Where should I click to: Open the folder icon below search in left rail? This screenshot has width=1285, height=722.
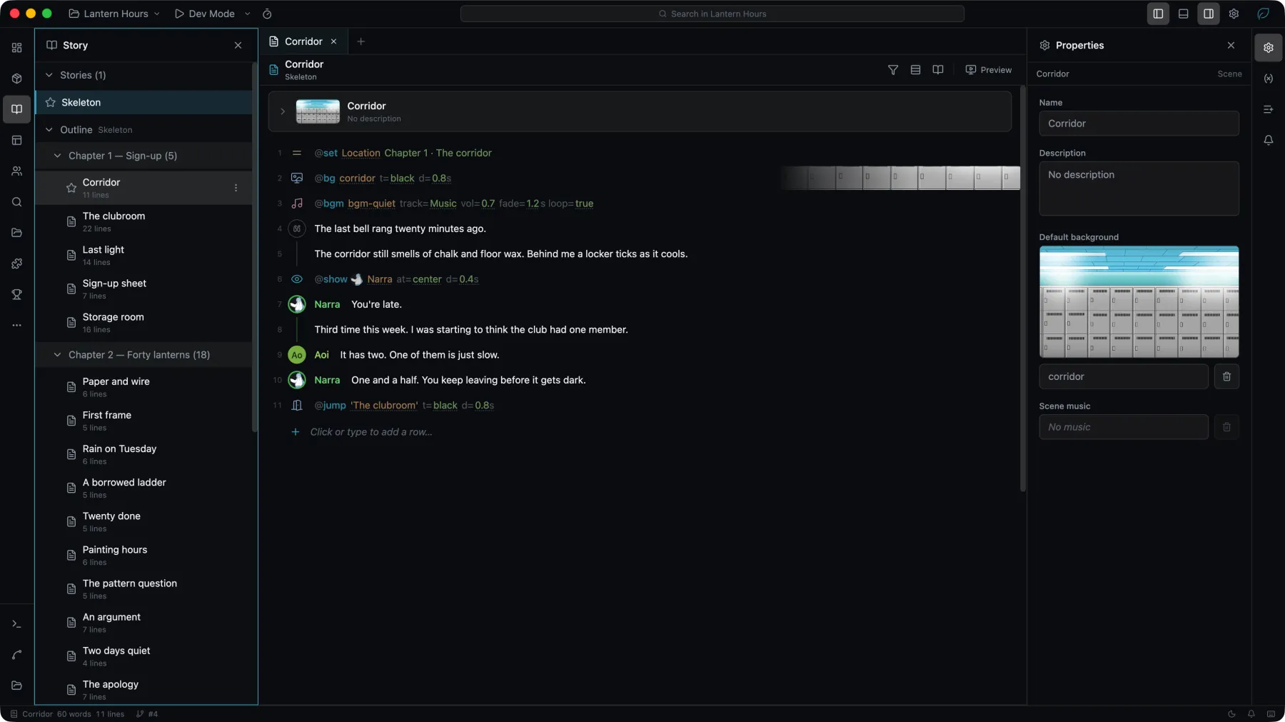click(16, 233)
